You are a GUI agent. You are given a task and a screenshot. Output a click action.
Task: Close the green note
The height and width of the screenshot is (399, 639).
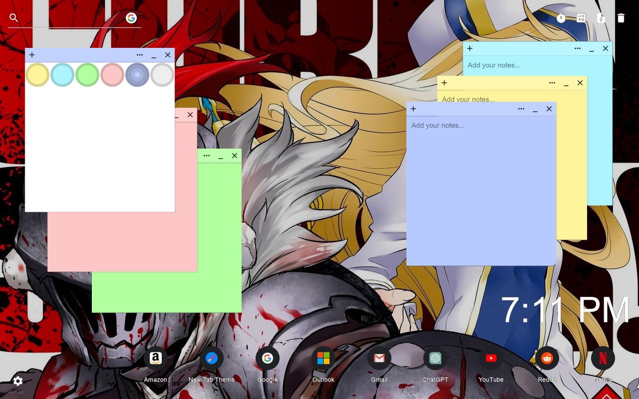pos(235,156)
